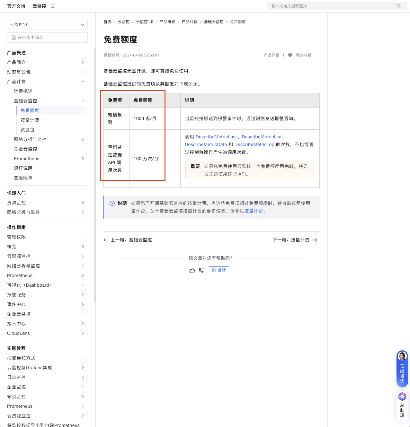Click the 反馈 feedback button
The image size is (410, 427).
(219, 270)
